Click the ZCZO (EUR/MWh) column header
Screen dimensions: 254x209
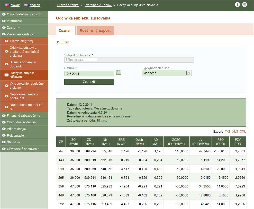coord(176,142)
